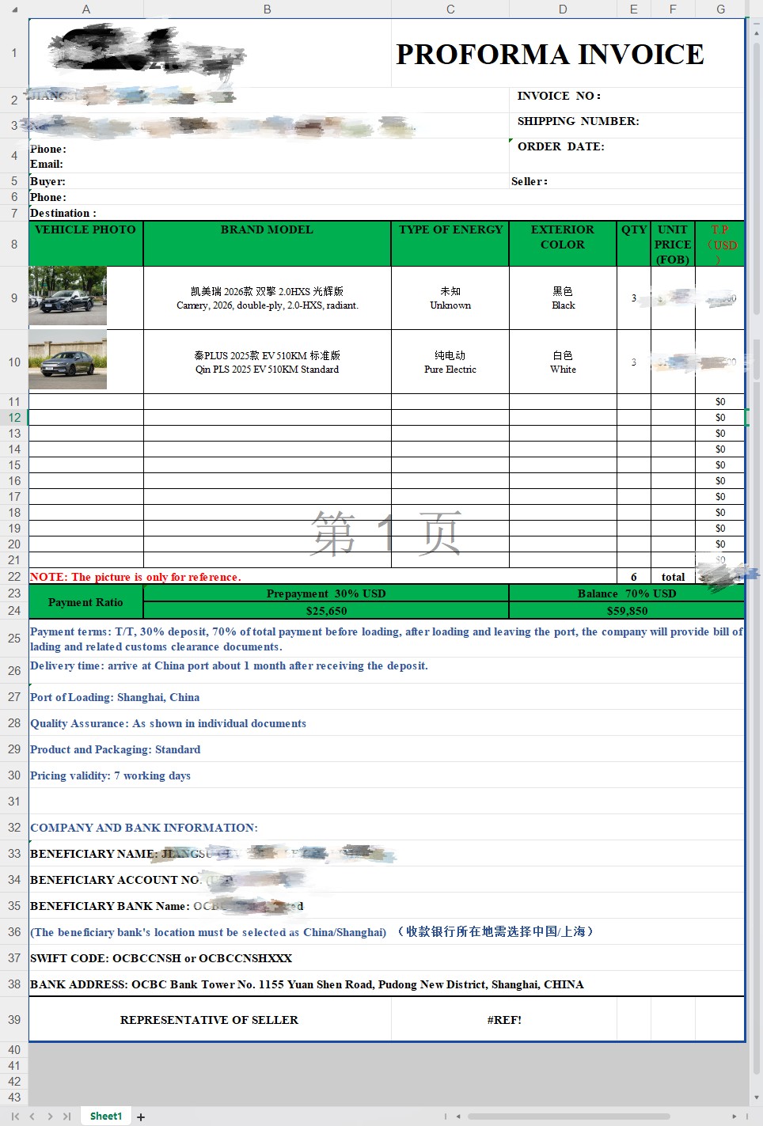The height and width of the screenshot is (1126, 763).
Task: Click the select-all corner triangle
Action: pos(14,9)
